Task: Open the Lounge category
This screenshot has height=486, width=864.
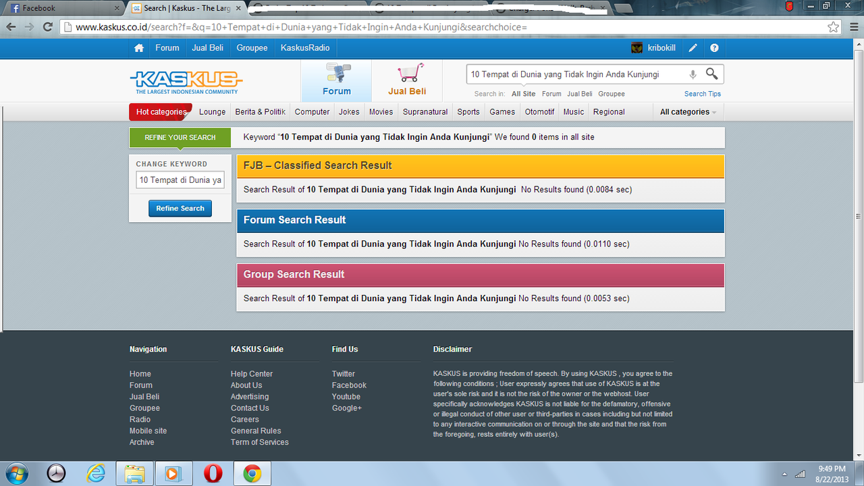Action: [x=213, y=112]
